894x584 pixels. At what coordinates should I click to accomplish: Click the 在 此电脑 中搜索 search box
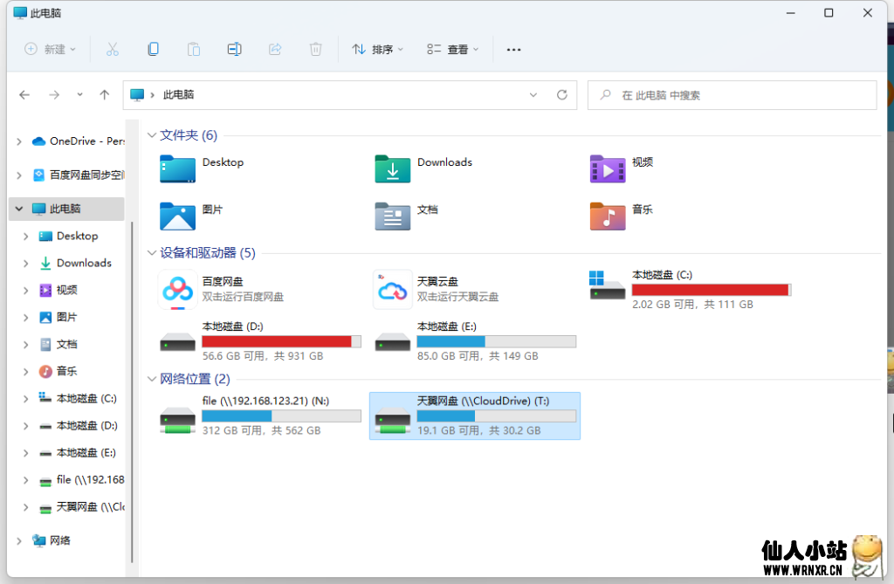pos(733,95)
